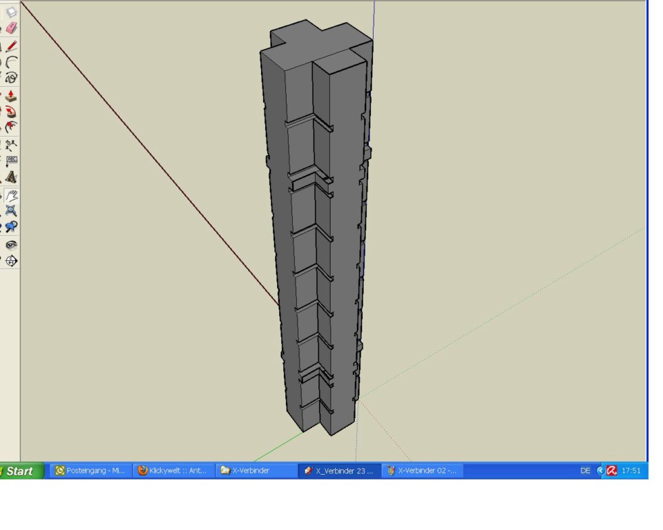Select the Look Around eye tool

pyautogui.click(x=11, y=245)
